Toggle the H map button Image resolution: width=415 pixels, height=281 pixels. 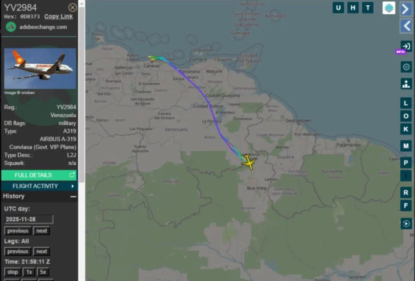click(353, 8)
